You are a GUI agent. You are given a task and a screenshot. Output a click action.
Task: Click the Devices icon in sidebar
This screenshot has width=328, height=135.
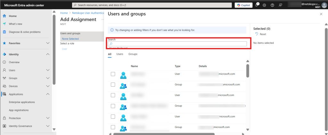click(4, 86)
